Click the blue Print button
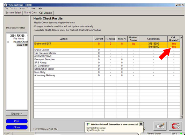This screenshot has width=188, height=138. [x=17, y=121]
